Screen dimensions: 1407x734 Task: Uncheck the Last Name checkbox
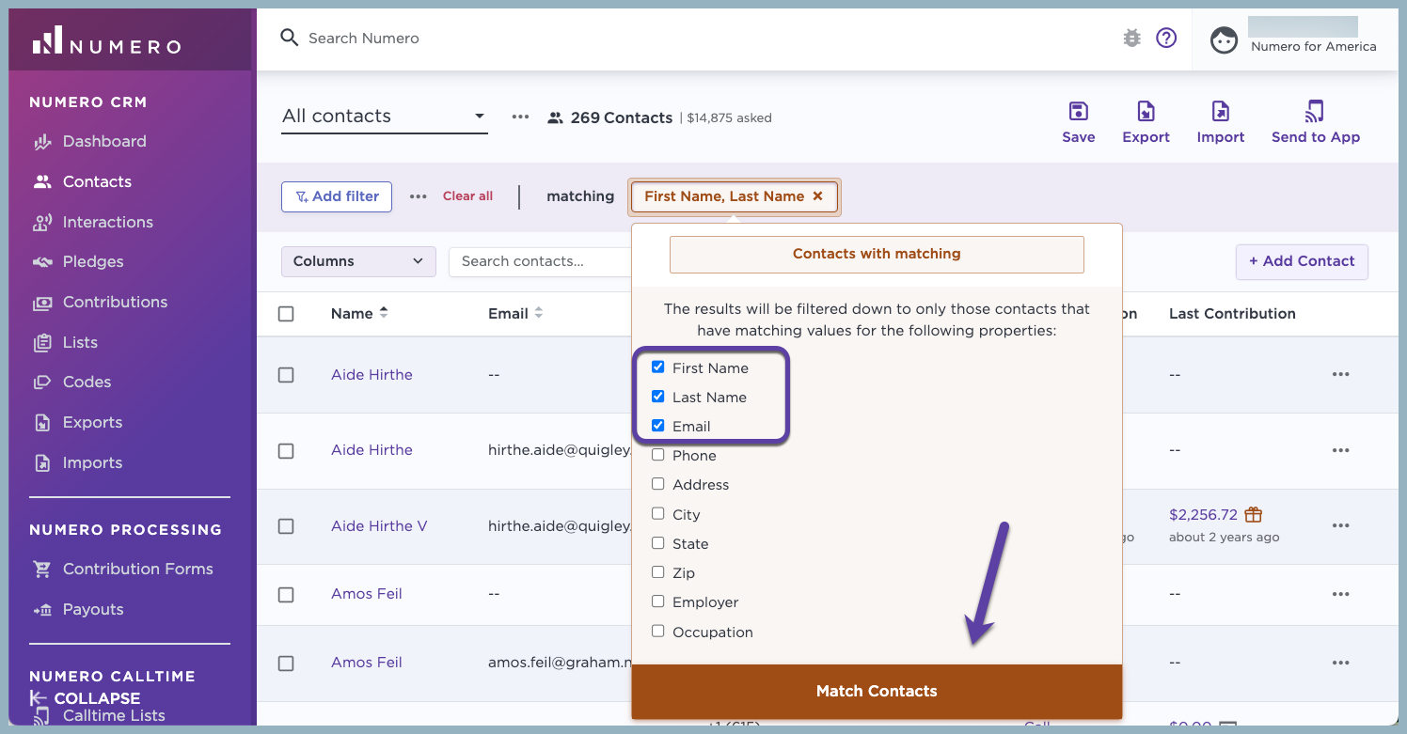click(x=658, y=397)
